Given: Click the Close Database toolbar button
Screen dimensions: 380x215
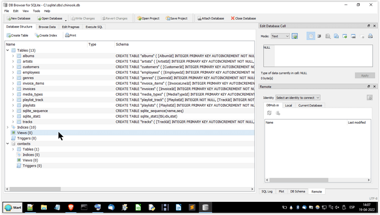Looking at the screenshot, I should (x=243, y=18).
